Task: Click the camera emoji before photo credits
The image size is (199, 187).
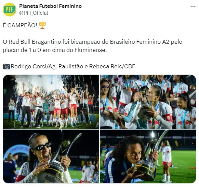Action: pyautogui.click(x=6, y=66)
